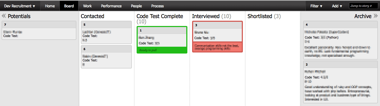Open card 2 in the Archive column
Viewport: 380px width, 106px height.
[x=340, y=81]
